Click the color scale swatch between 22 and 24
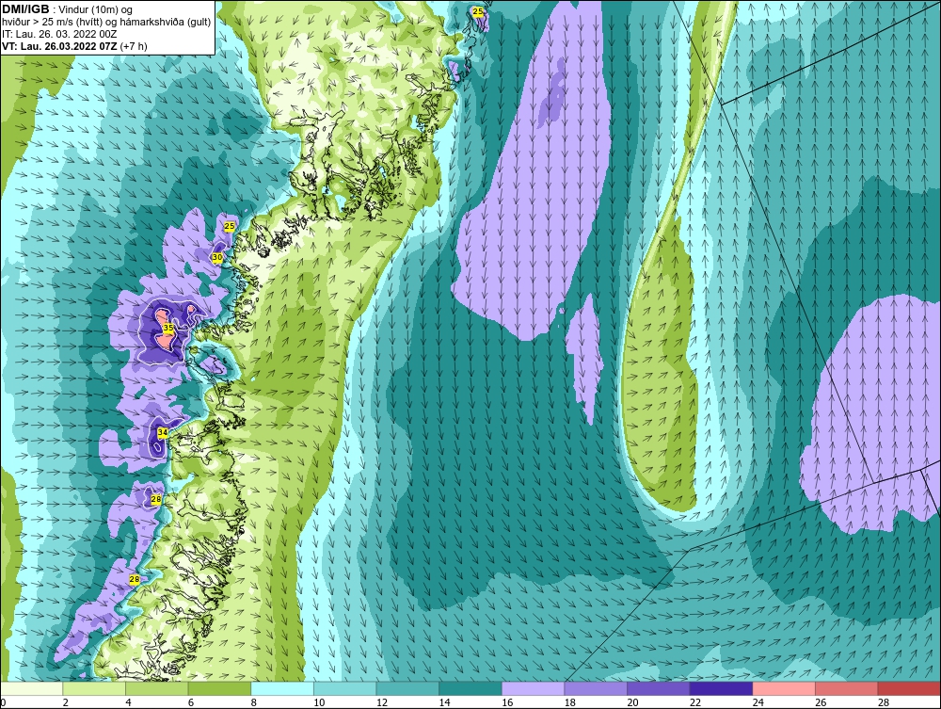 coord(721,688)
